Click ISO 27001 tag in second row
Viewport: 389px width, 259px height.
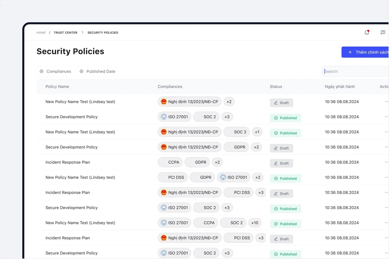coord(174,117)
